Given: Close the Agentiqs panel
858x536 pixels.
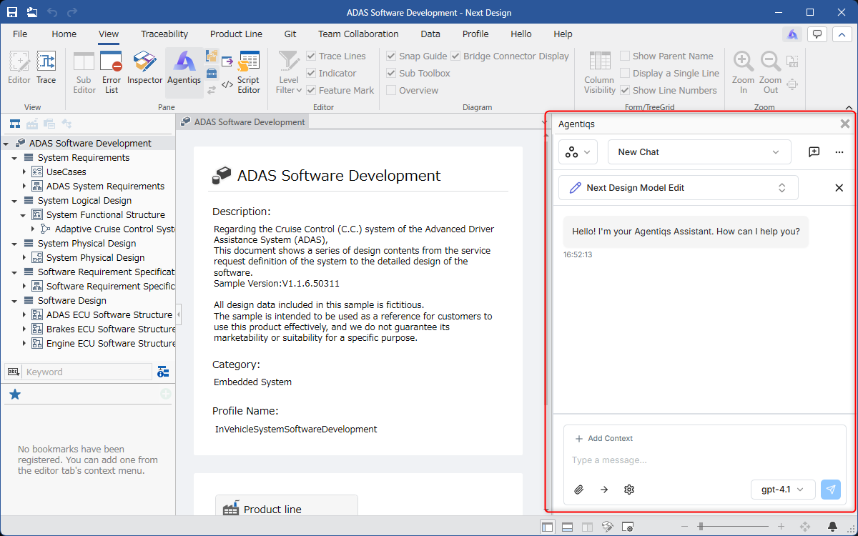Looking at the screenshot, I should (845, 124).
